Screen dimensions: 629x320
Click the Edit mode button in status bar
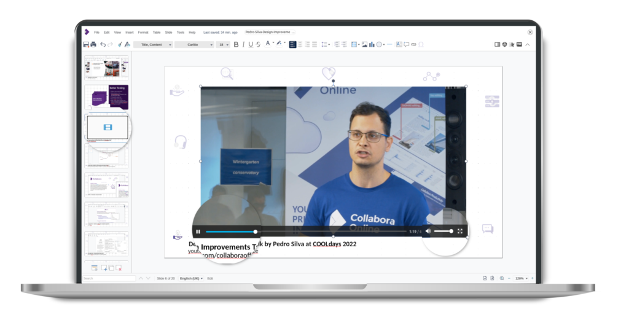pos(210,278)
